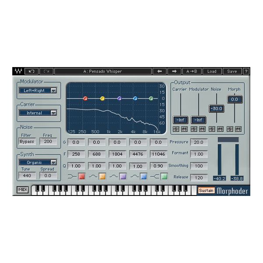Viewport: 263px width, 263px height.
Task: Click the Pressure value field
Action: tap(199, 142)
